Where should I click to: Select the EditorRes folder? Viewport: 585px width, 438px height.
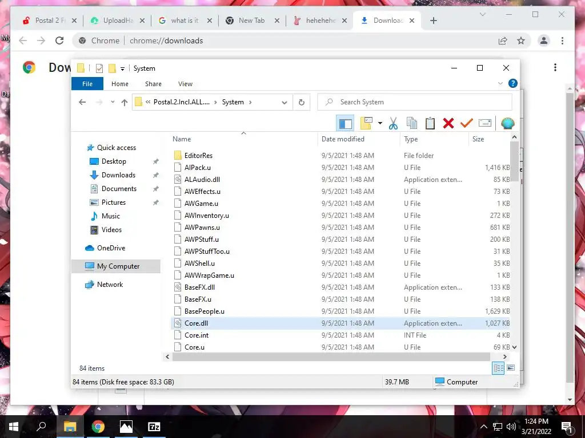pos(198,156)
